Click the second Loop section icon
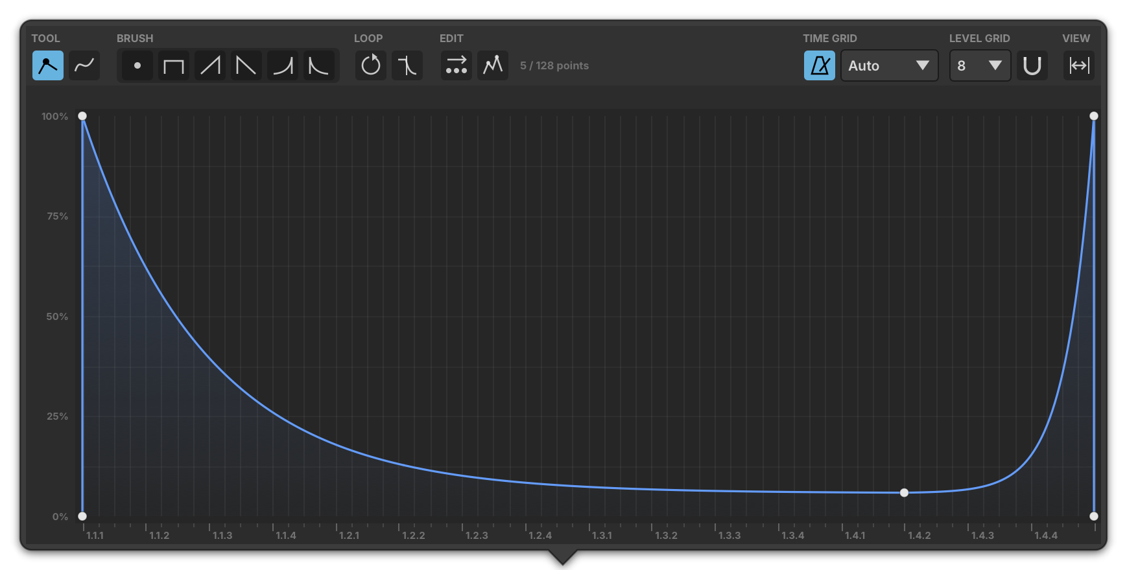 pos(407,65)
